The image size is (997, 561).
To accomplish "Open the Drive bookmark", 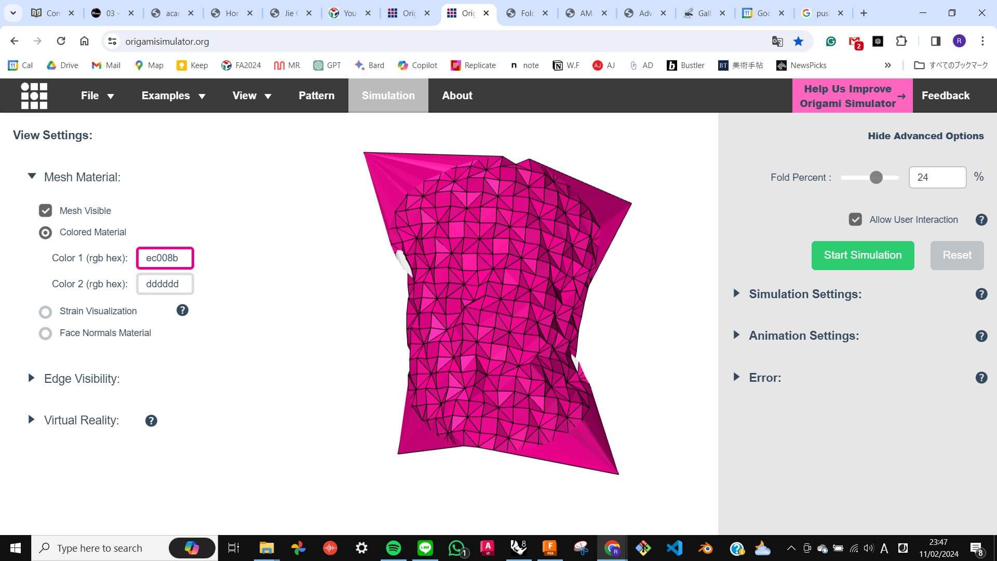I will [62, 65].
